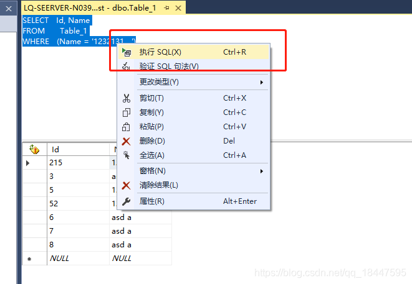Click the cell with Id 6

78,218
